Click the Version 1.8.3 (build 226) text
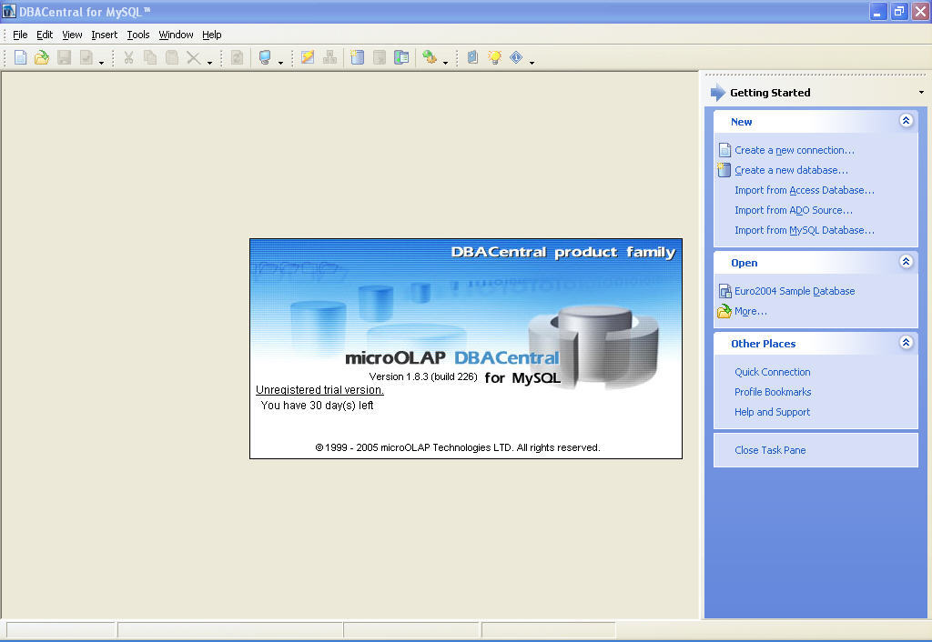This screenshot has width=932, height=642. pos(423,376)
